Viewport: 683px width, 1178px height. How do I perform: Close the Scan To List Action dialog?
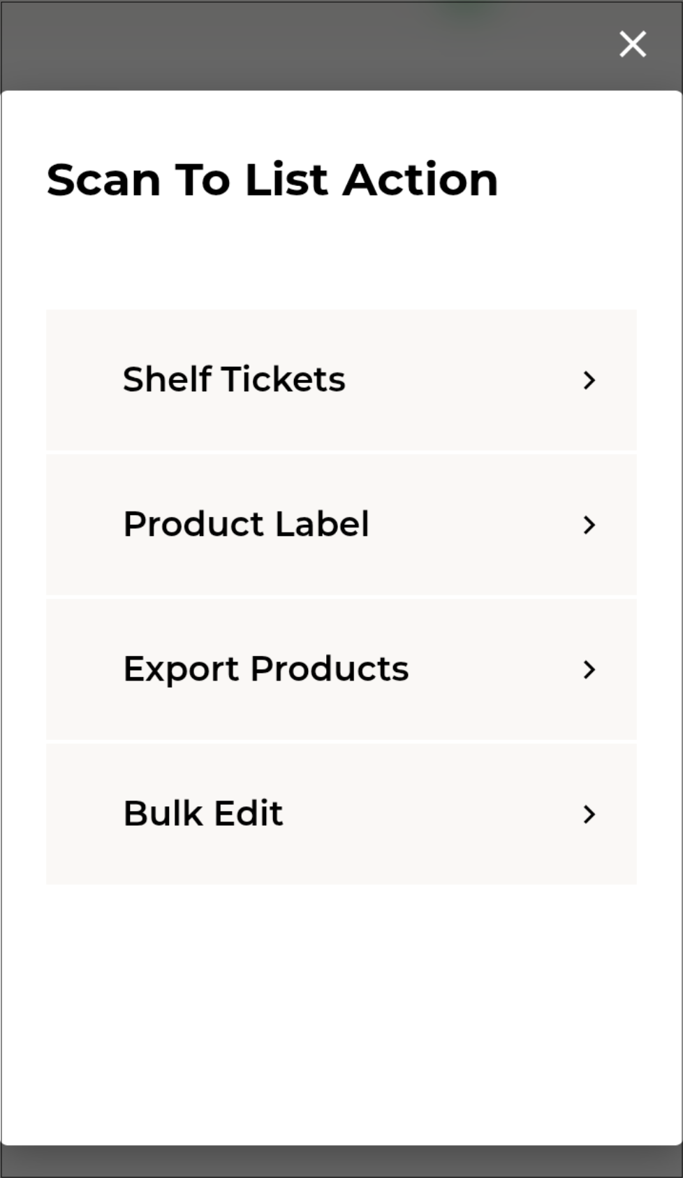pyautogui.click(x=633, y=44)
